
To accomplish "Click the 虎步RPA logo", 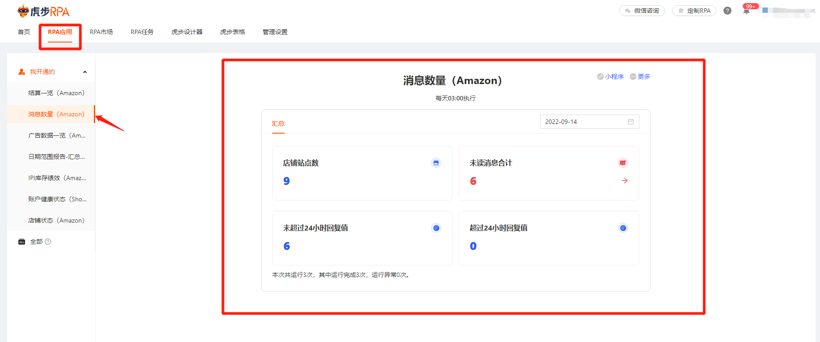I will 43,11.
